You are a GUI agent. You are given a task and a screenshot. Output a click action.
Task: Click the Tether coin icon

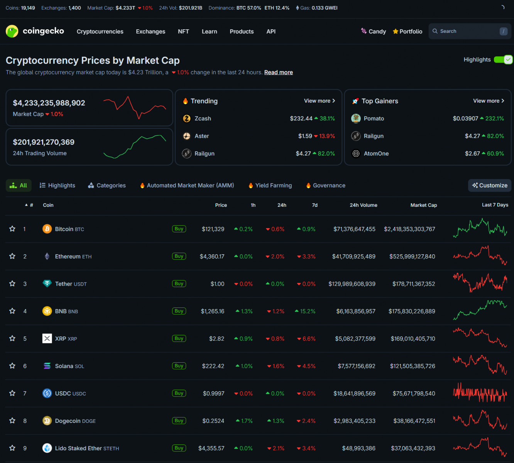coord(47,284)
